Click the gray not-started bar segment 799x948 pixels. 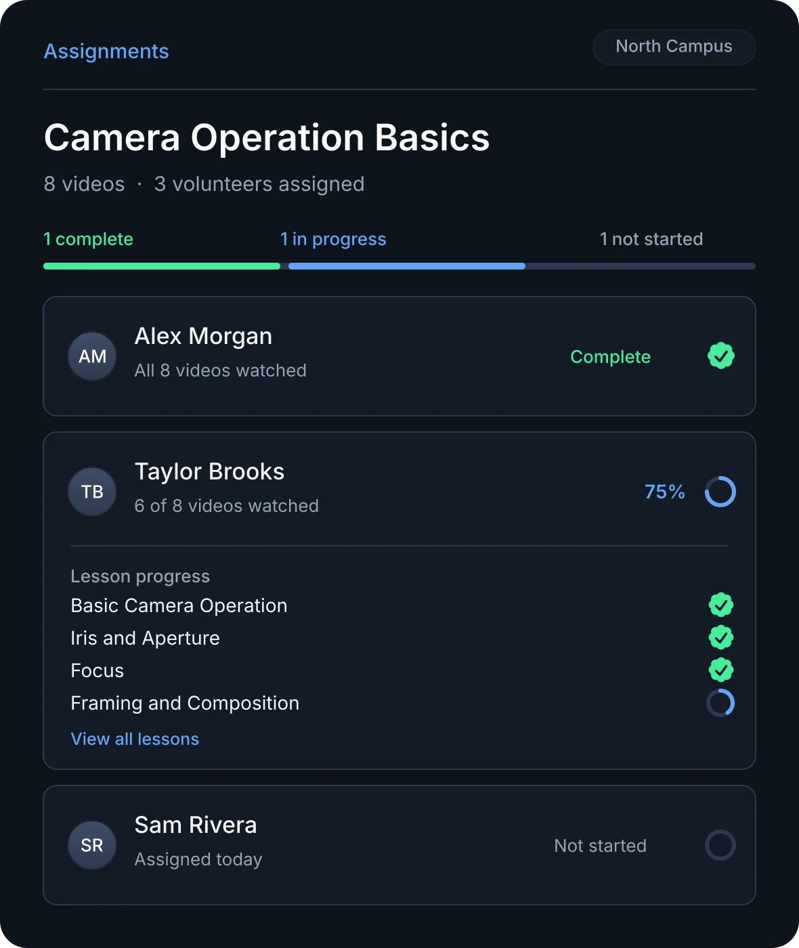coord(641,266)
